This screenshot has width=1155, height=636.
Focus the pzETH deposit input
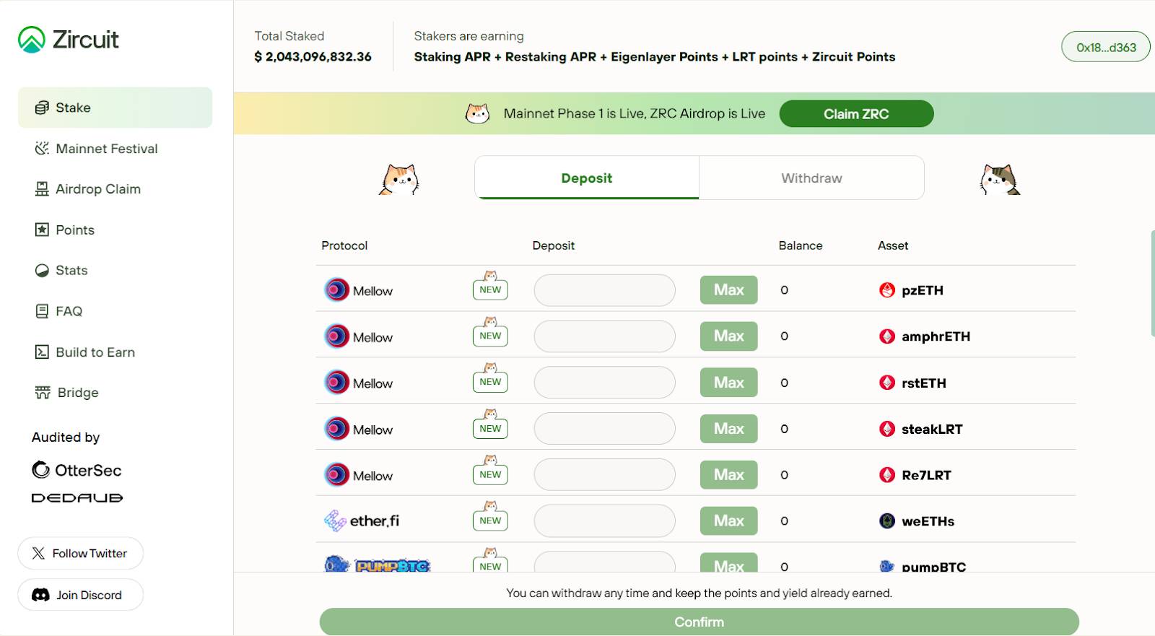(605, 290)
